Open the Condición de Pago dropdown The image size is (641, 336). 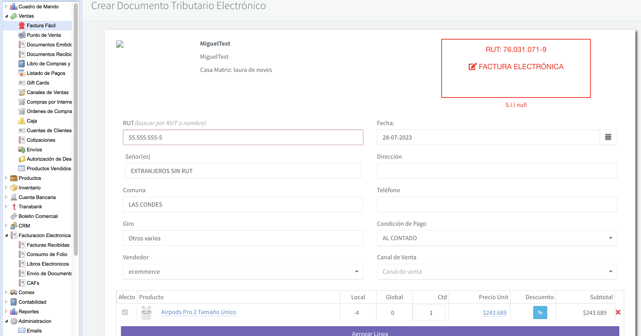[x=497, y=238]
